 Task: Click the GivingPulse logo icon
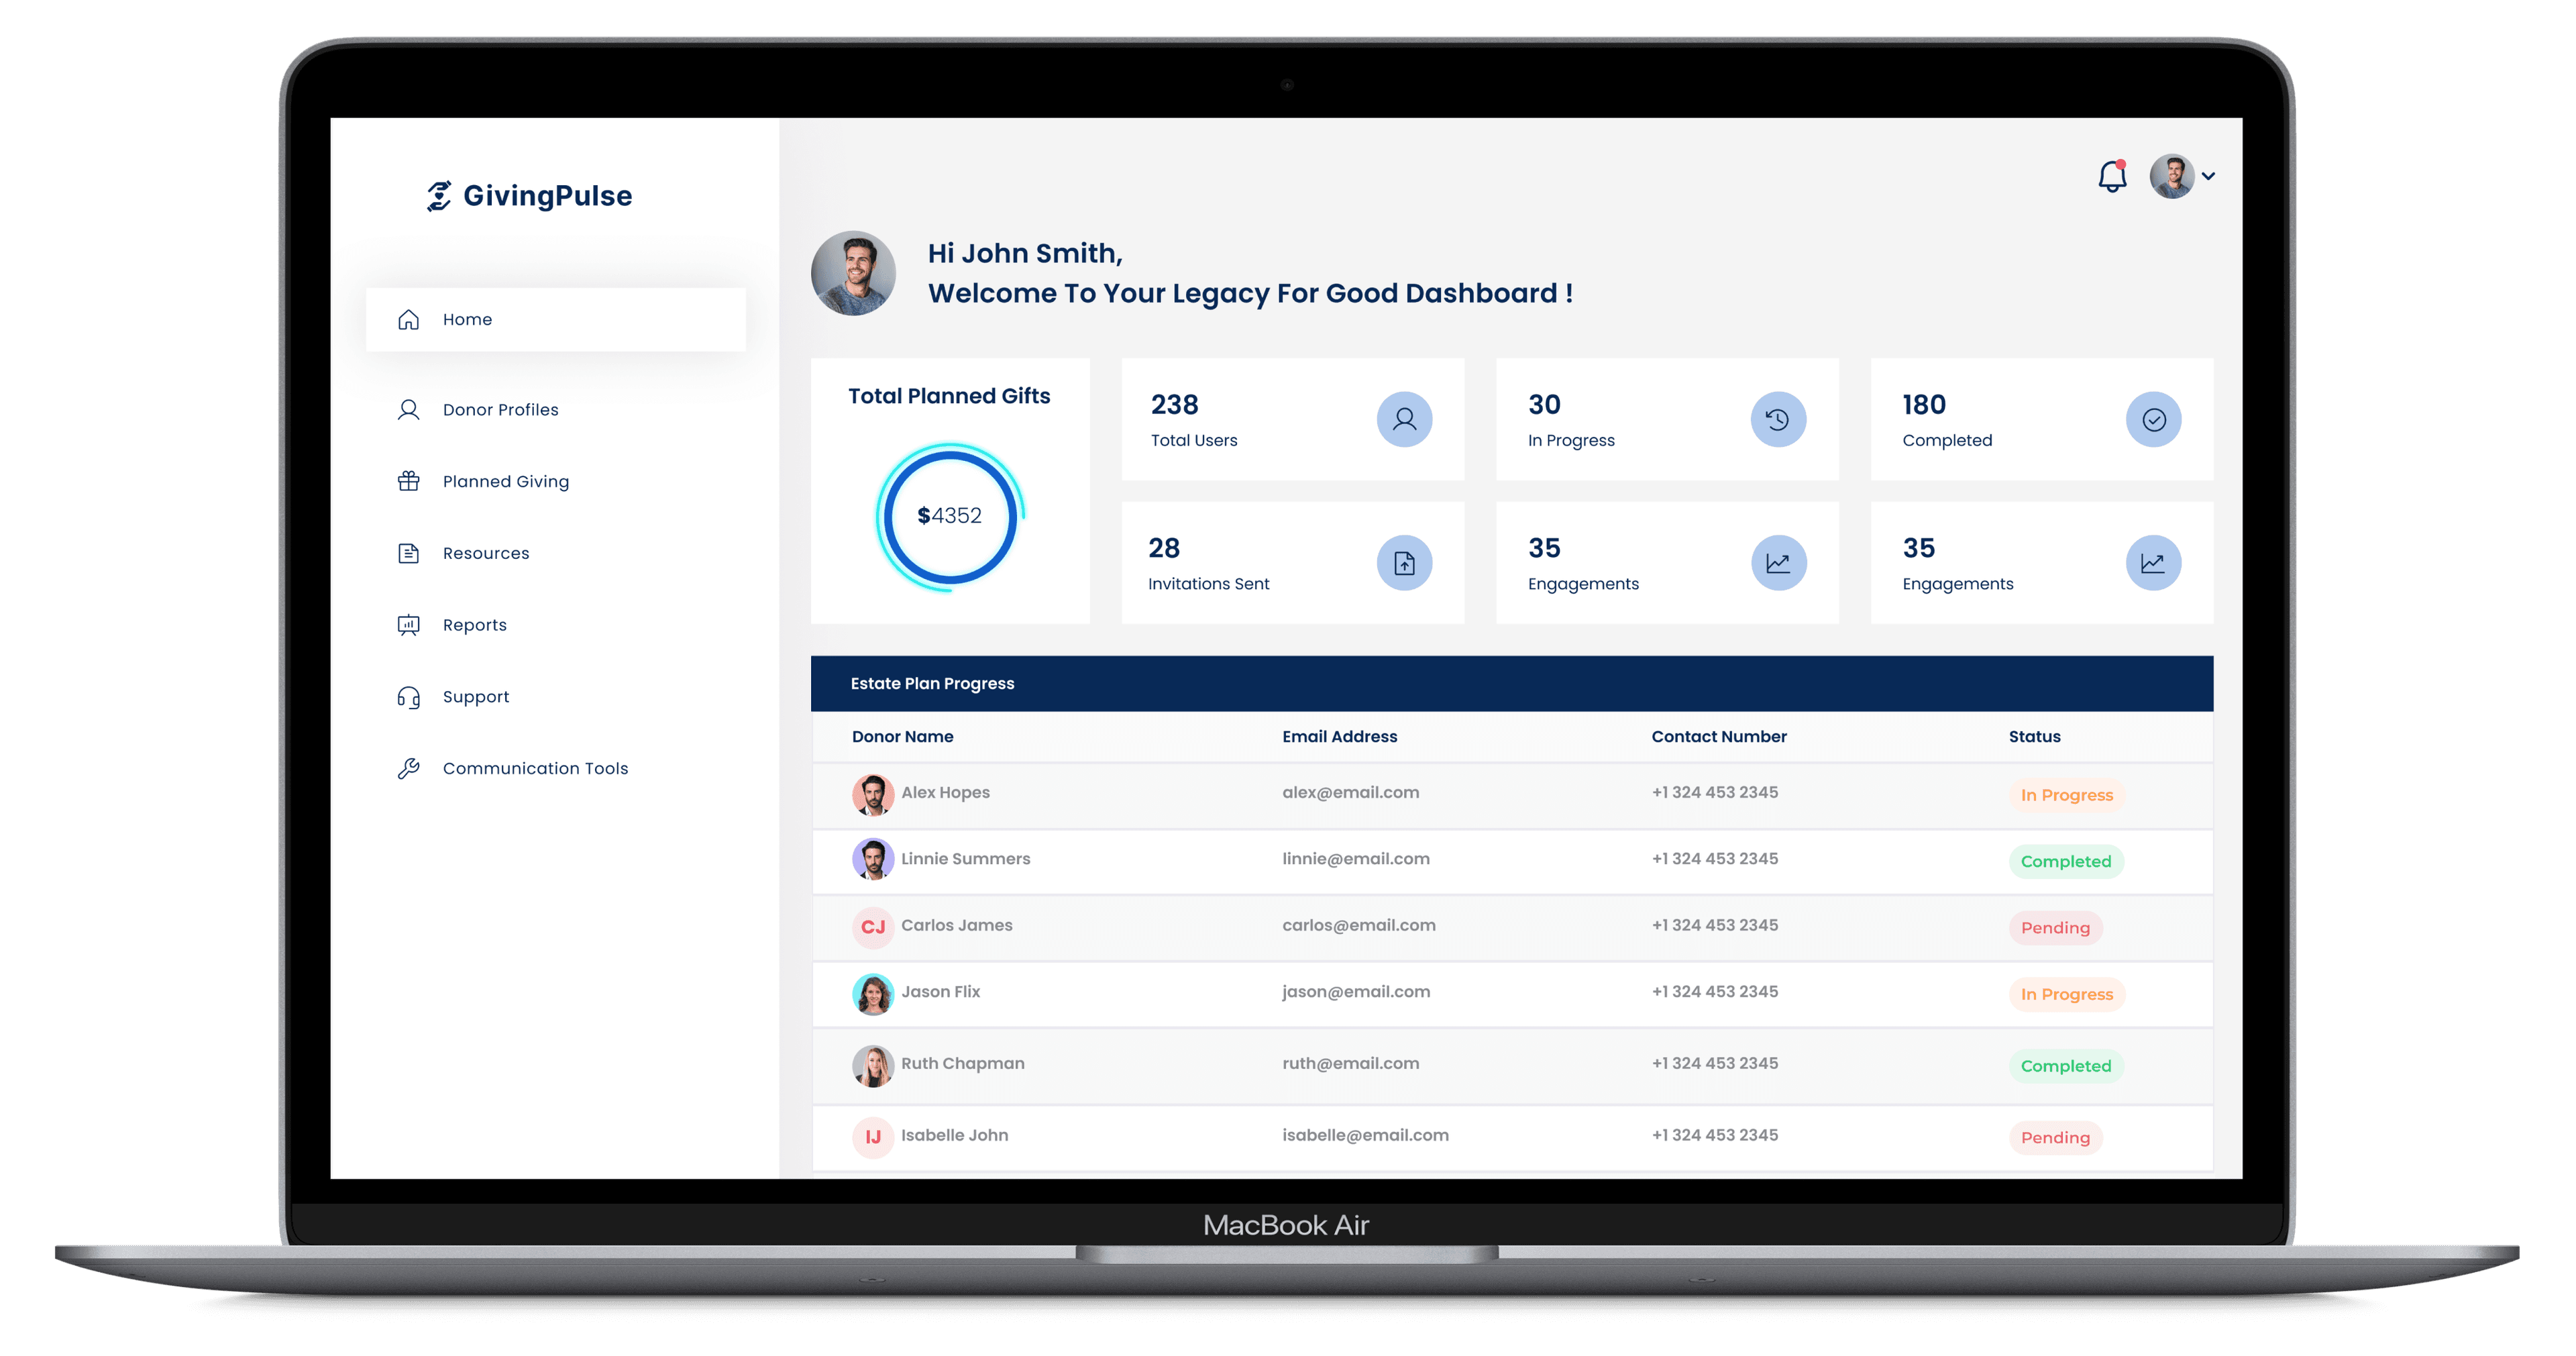[439, 195]
